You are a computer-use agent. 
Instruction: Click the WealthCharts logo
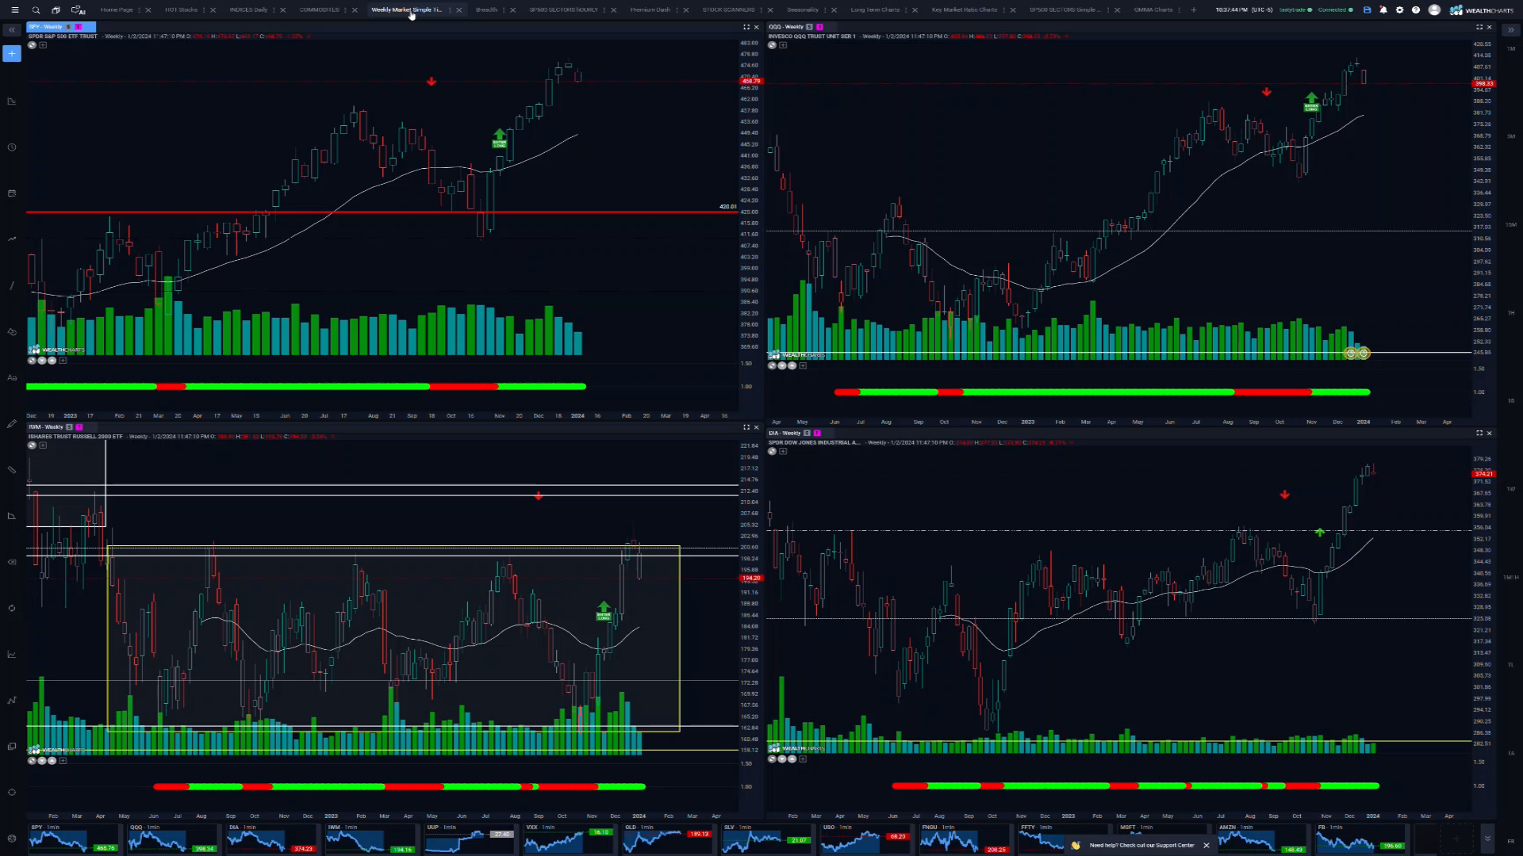1482,10
